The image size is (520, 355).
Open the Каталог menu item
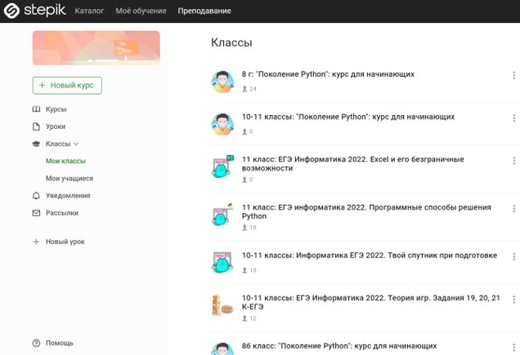(x=89, y=11)
